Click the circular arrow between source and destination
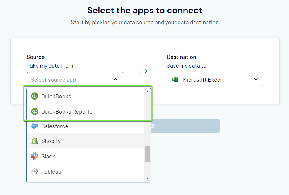The width and height of the screenshot is (289, 195). (145, 71)
